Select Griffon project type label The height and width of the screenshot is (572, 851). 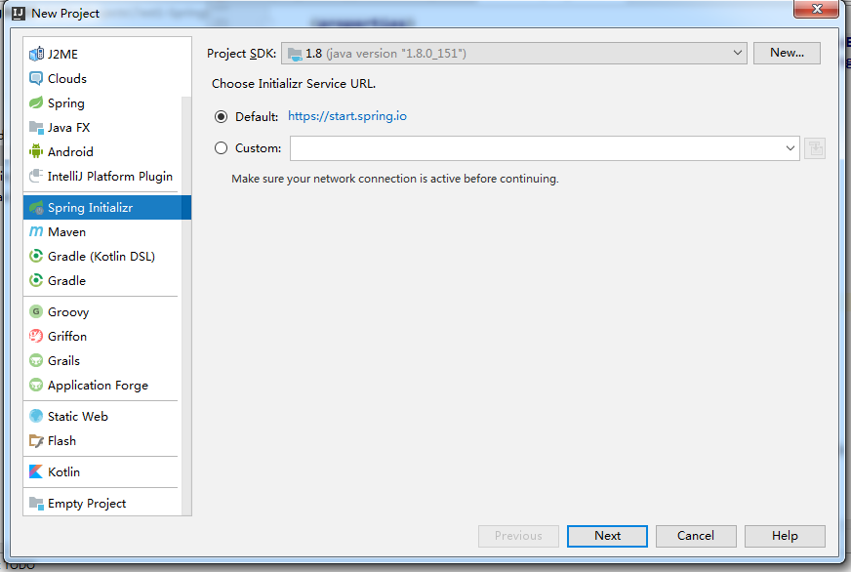pos(67,337)
